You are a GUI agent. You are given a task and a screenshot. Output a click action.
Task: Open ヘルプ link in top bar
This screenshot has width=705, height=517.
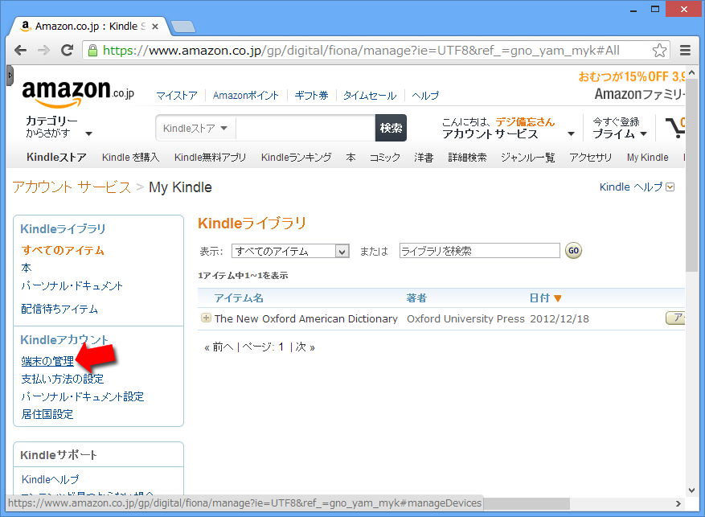[425, 96]
